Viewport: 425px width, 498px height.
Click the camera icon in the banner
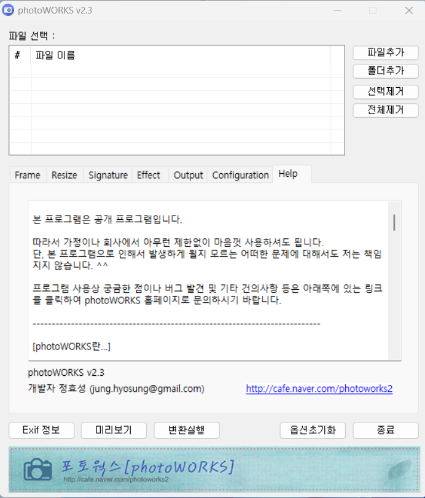(37, 469)
